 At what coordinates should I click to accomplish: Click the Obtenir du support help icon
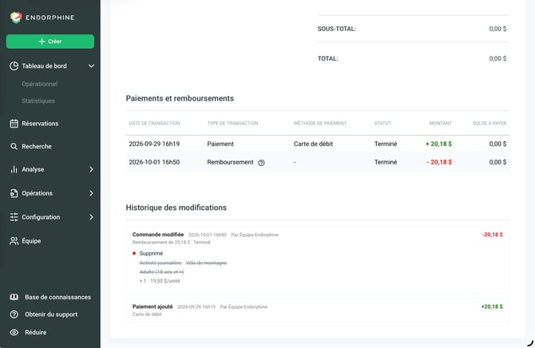tap(14, 314)
